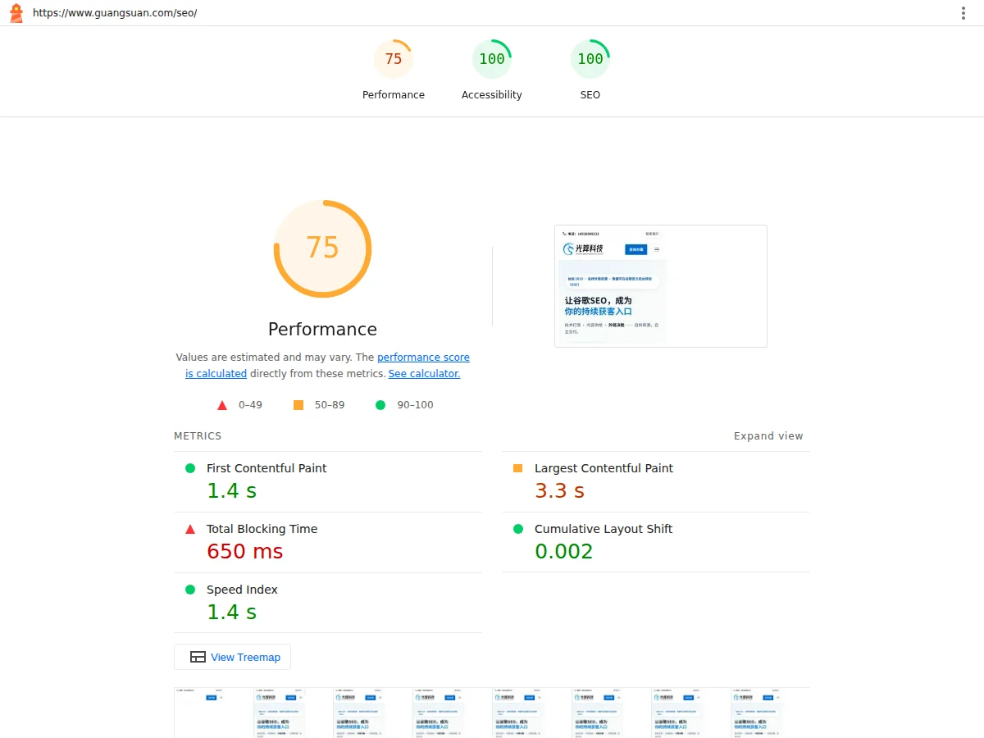Viewport: 984px width, 738px height.
Task: Click the treemap icon in View Treemap
Action: coord(198,657)
